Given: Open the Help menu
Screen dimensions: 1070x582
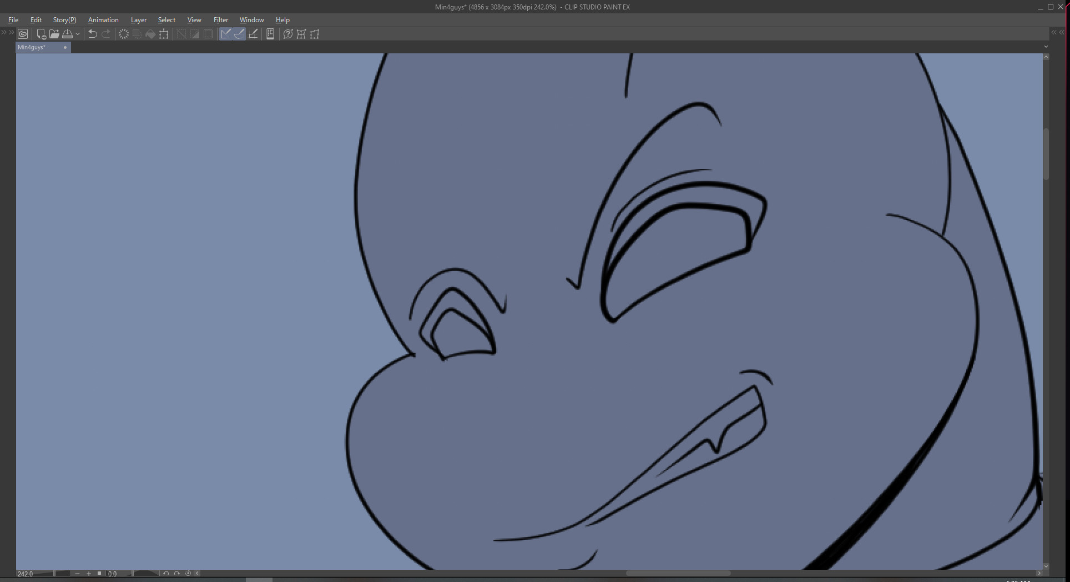Looking at the screenshot, I should (x=282, y=19).
